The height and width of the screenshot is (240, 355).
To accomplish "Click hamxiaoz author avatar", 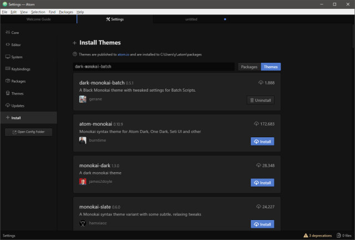I will [x=83, y=223].
